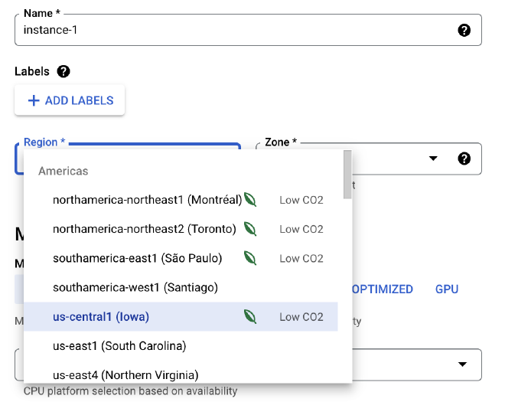Viewport: 505px width, 402px height.
Task: Choose southamerica-east1 (São Paulo) region
Action: (181, 258)
